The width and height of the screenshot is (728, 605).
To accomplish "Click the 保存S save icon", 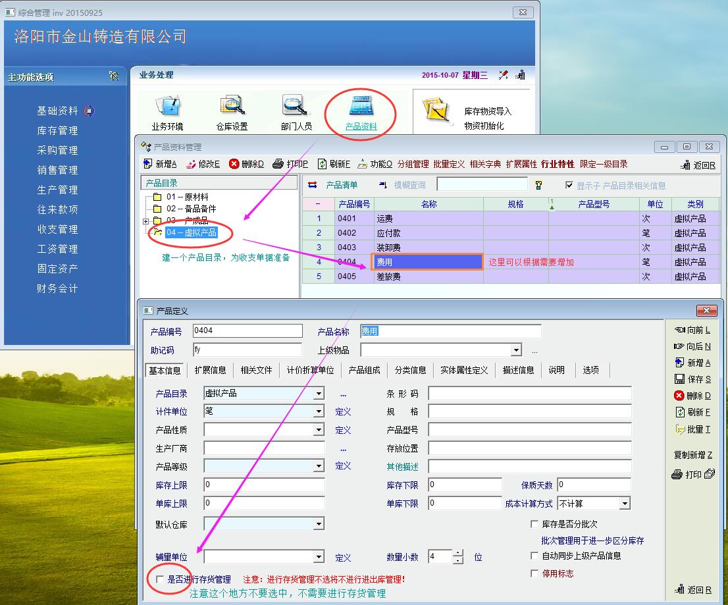I will click(x=679, y=379).
